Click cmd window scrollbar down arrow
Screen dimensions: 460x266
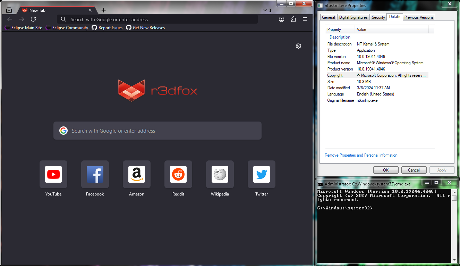tap(454, 259)
